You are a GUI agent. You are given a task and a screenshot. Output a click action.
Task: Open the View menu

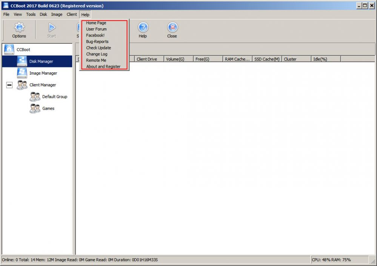tap(18, 14)
